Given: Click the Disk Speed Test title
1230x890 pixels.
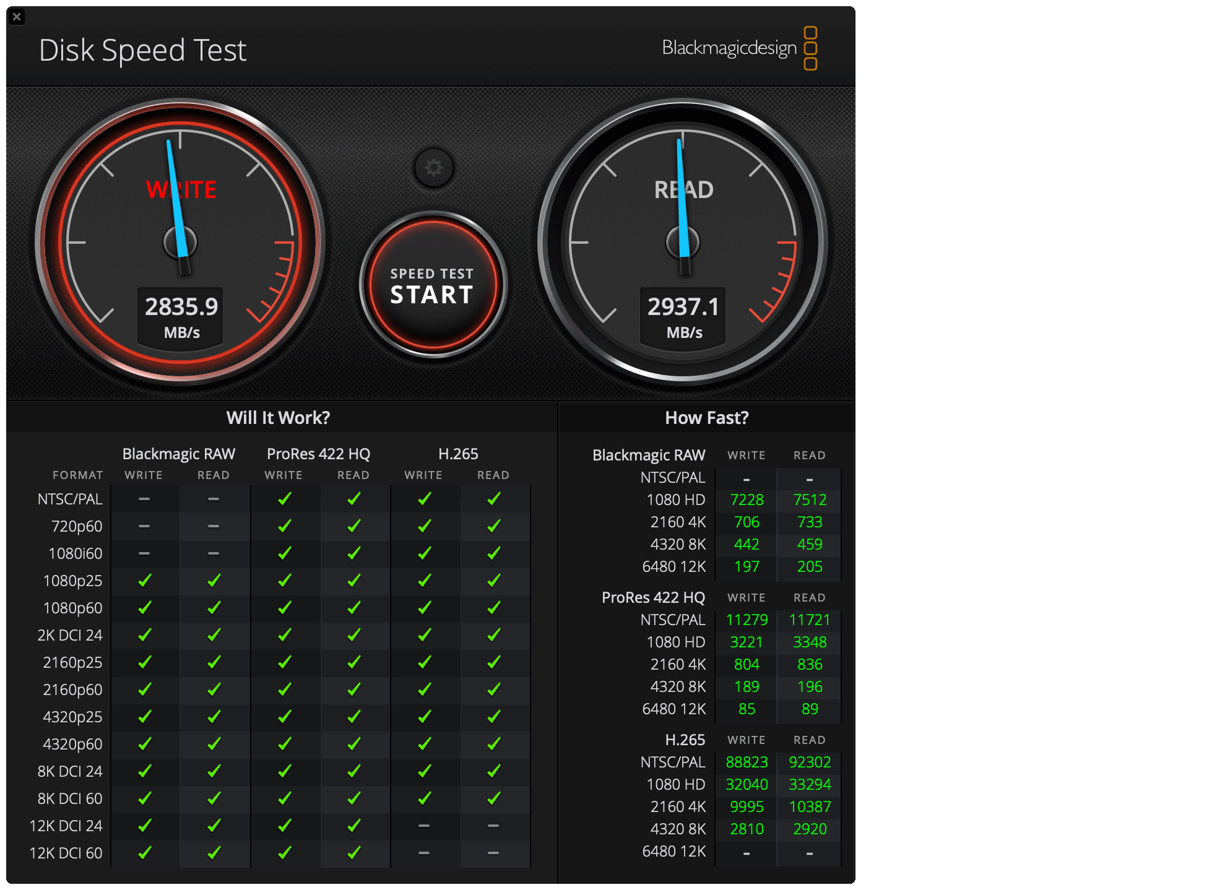Looking at the screenshot, I should [x=142, y=50].
